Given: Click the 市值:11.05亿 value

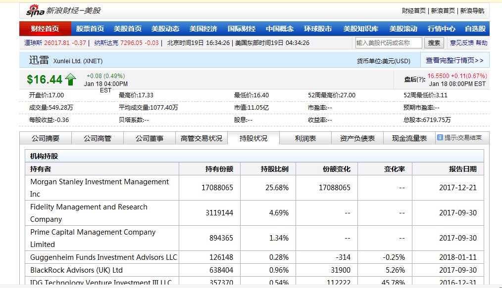Looking at the screenshot, I should 251,108.
